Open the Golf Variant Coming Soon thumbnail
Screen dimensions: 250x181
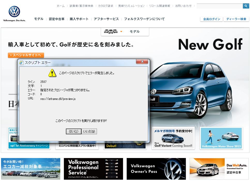tap(173, 138)
